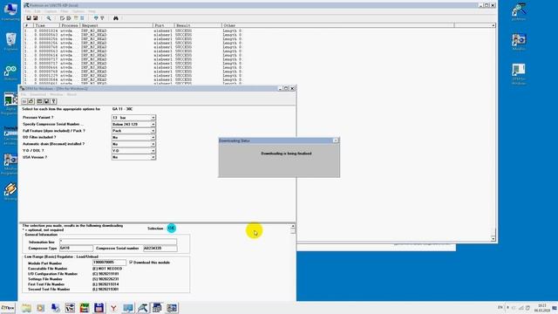The width and height of the screenshot is (558, 314).
Task: Open the Y-D / DOL dropdown
Action: 153,151
